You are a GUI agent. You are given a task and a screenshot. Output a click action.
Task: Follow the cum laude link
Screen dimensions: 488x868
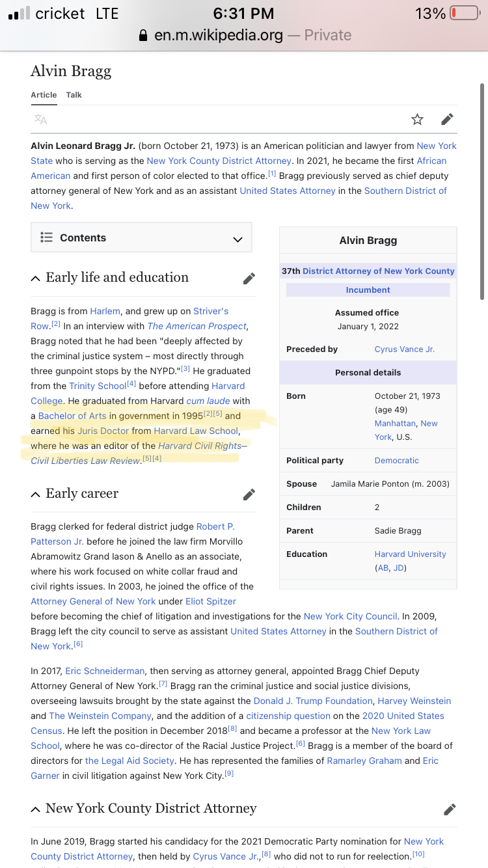pos(208,401)
